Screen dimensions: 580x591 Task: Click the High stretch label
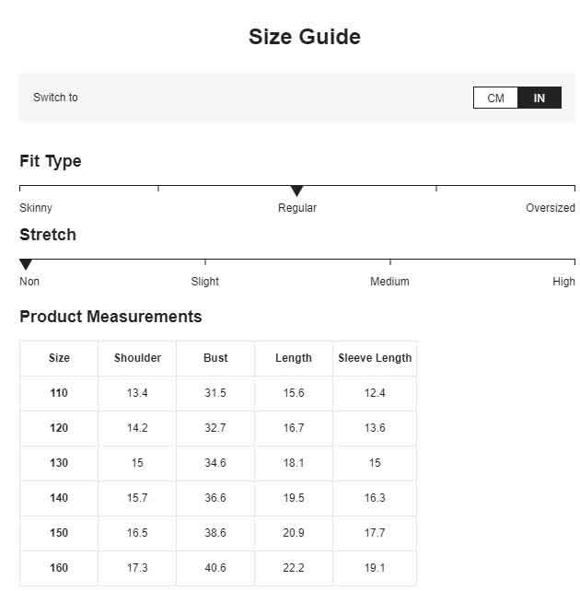pyautogui.click(x=563, y=282)
